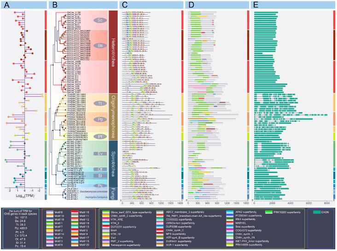This screenshot has height=251, width=337.
Task: Click the Sl species rectangle badge
Action: (x=100, y=176)
